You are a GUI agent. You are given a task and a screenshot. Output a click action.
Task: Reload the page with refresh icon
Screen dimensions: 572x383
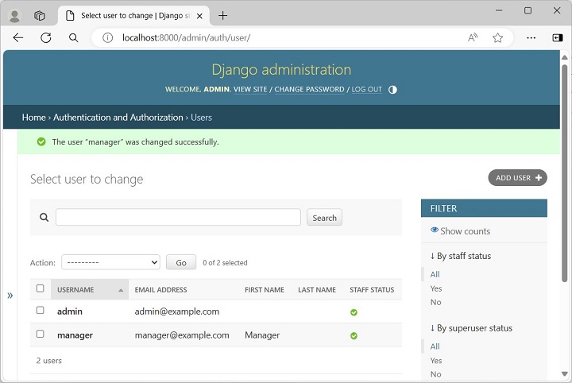(x=45, y=37)
